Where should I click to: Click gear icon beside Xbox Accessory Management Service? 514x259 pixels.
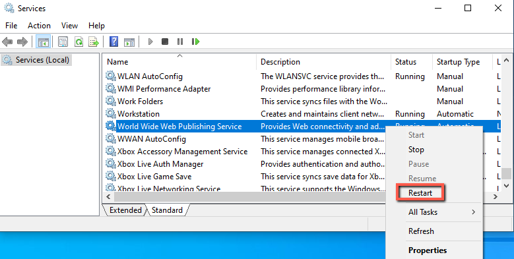coord(111,151)
